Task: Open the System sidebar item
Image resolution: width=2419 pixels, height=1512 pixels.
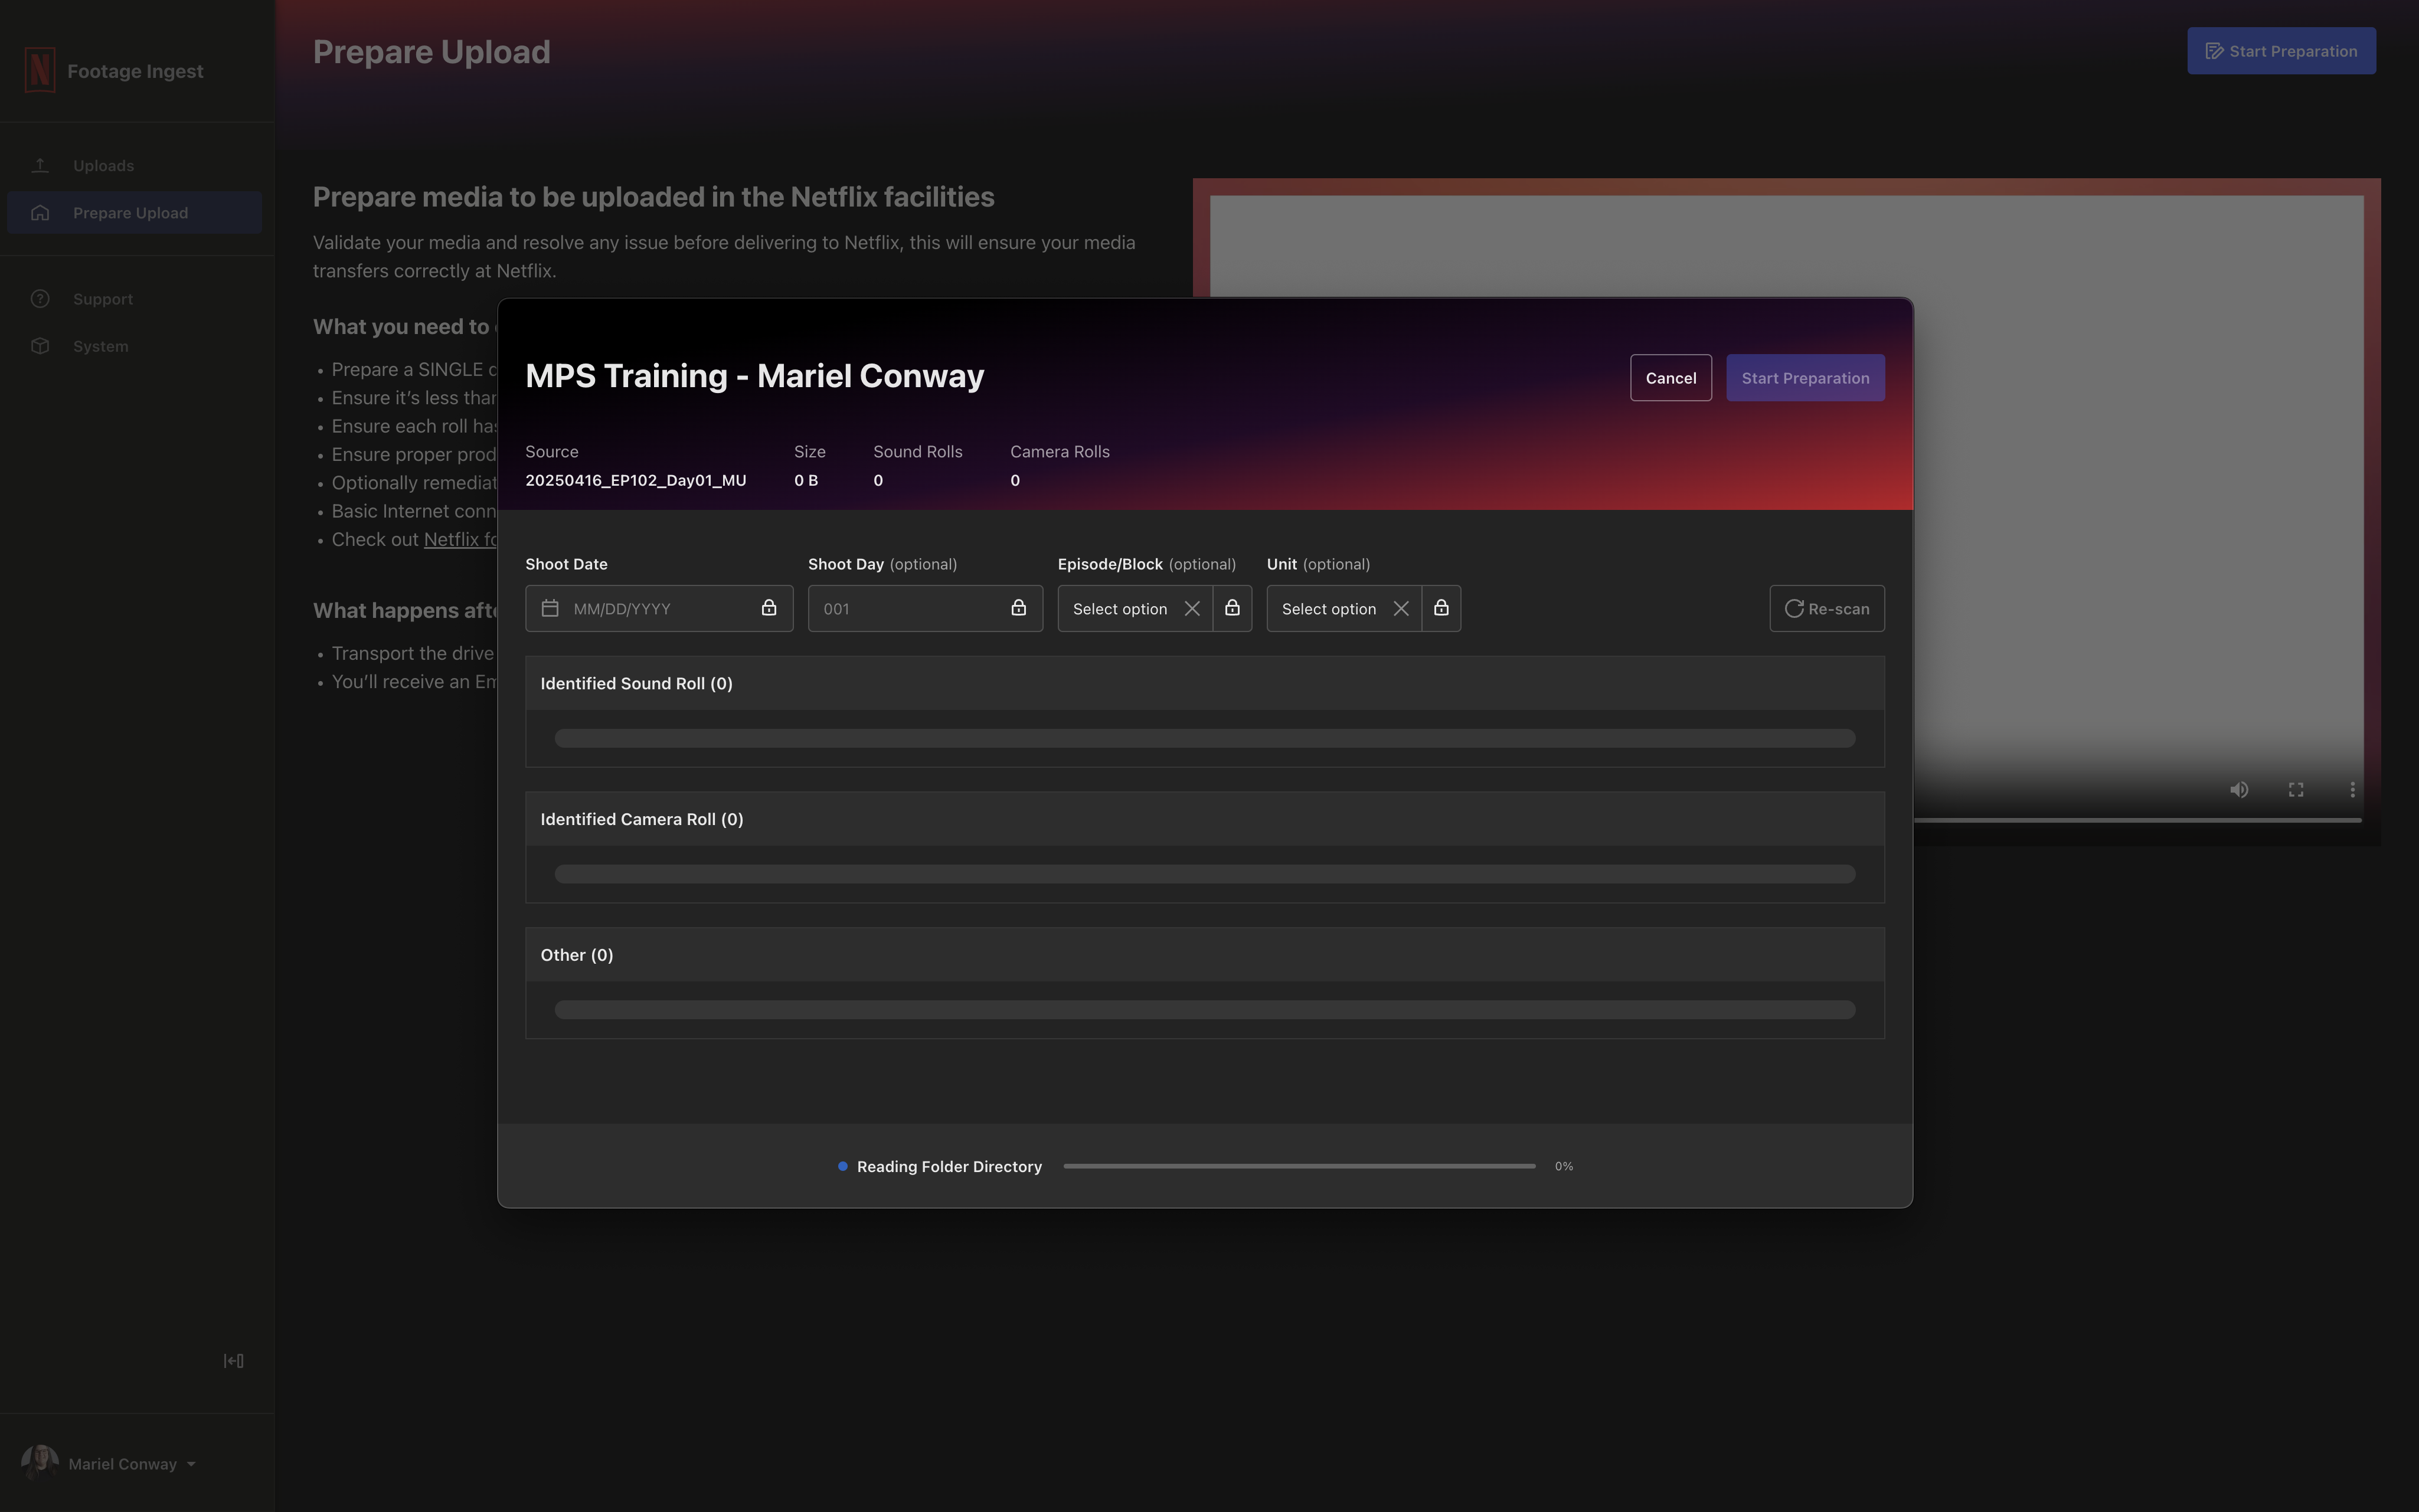Action: [x=134, y=345]
